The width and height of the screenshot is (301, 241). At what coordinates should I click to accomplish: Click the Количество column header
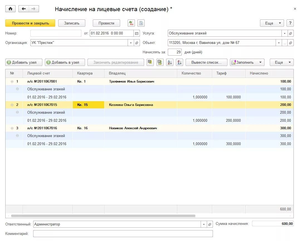(x=195, y=73)
